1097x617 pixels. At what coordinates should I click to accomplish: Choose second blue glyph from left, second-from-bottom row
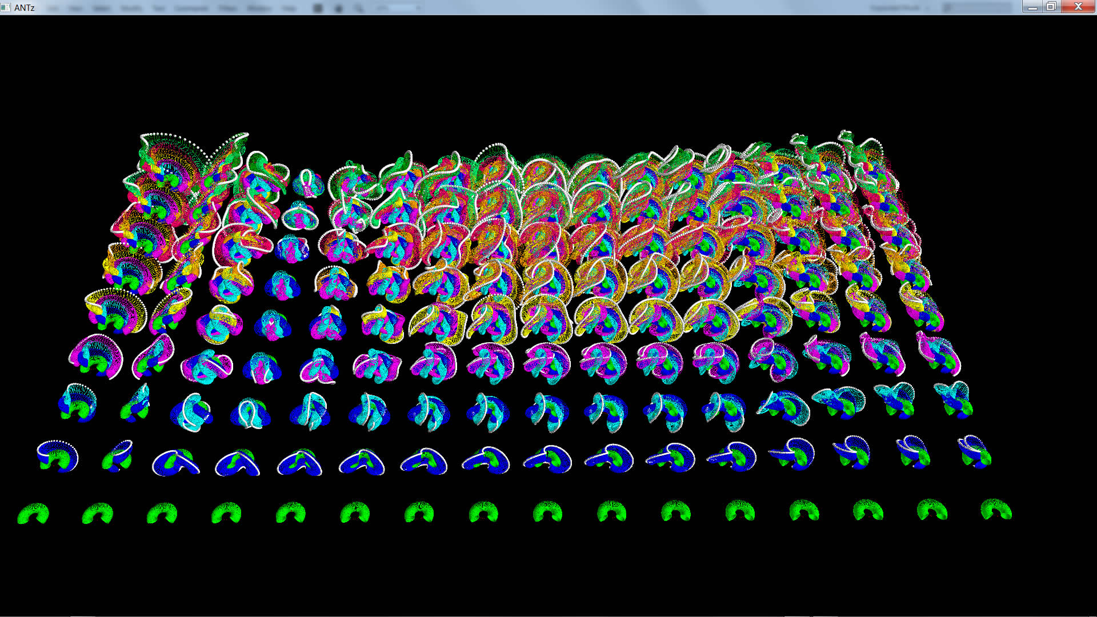point(118,455)
